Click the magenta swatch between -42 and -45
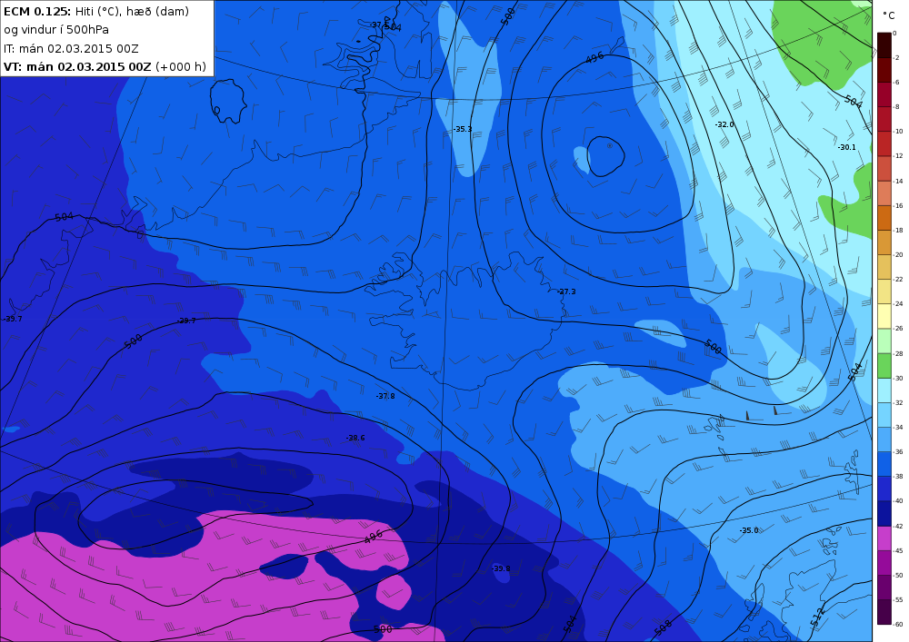 [884, 538]
